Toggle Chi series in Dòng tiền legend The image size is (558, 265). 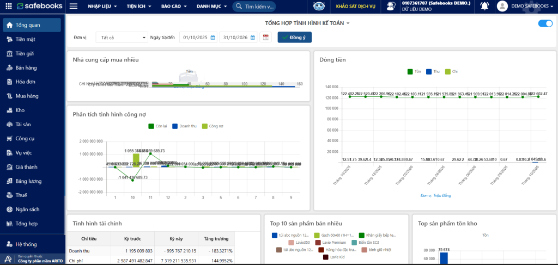click(452, 71)
